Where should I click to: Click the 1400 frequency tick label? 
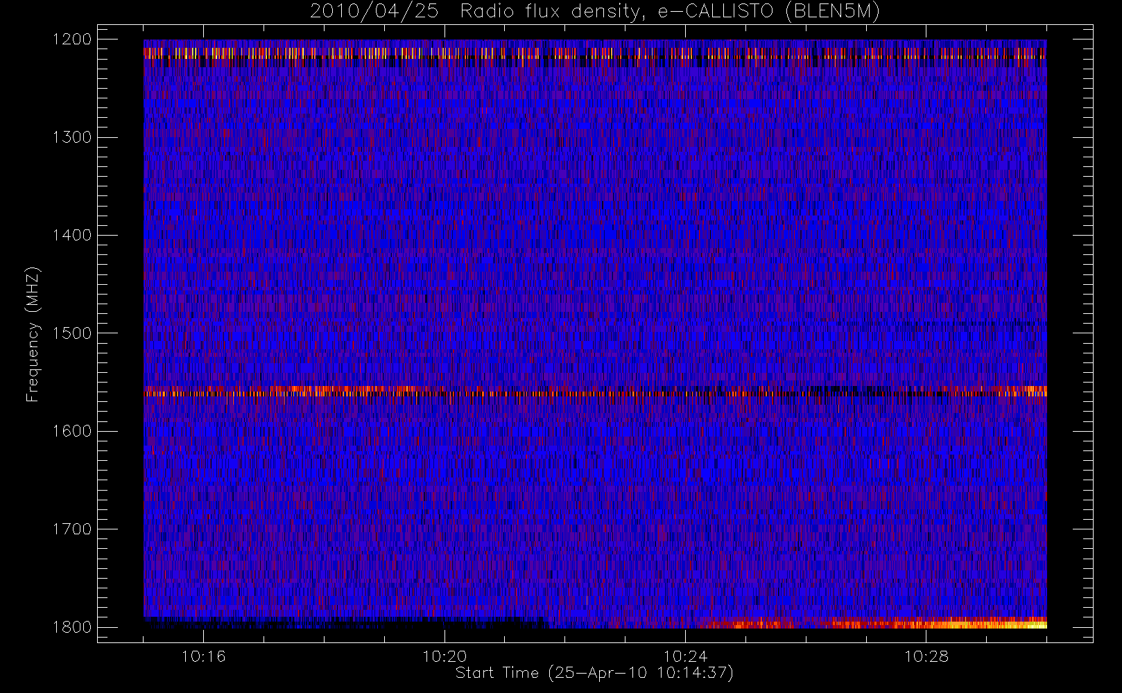point(72,235)
